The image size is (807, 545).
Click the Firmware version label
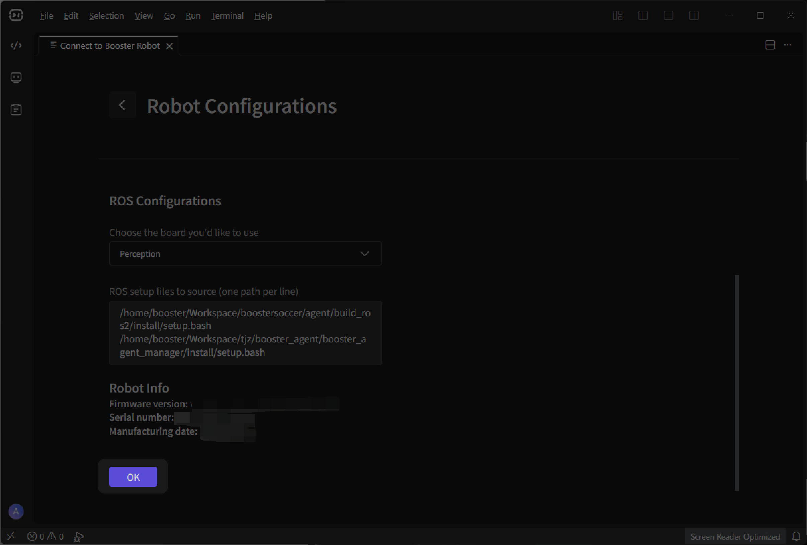[148, 404]
